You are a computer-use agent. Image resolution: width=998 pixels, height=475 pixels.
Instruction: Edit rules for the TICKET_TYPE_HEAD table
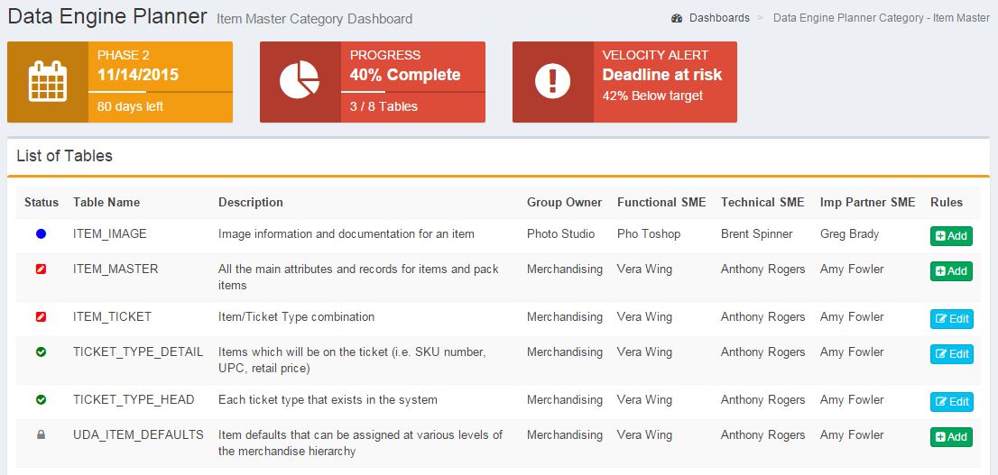(x=952, y=402)
